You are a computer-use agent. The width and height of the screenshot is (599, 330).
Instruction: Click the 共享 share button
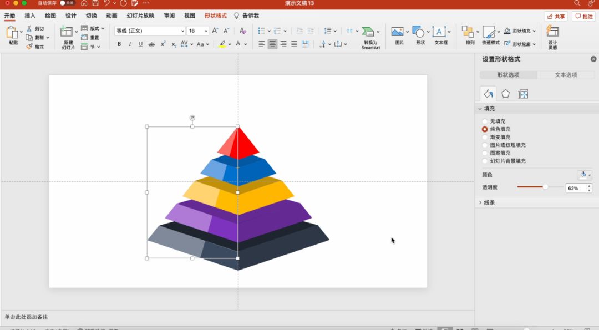tap(556, 16)
